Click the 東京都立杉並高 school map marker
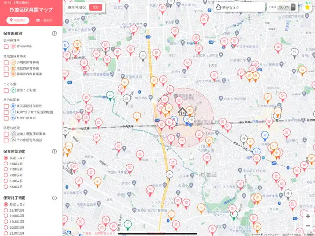Screen dimensions: 315x236 [x=240, y=171]
